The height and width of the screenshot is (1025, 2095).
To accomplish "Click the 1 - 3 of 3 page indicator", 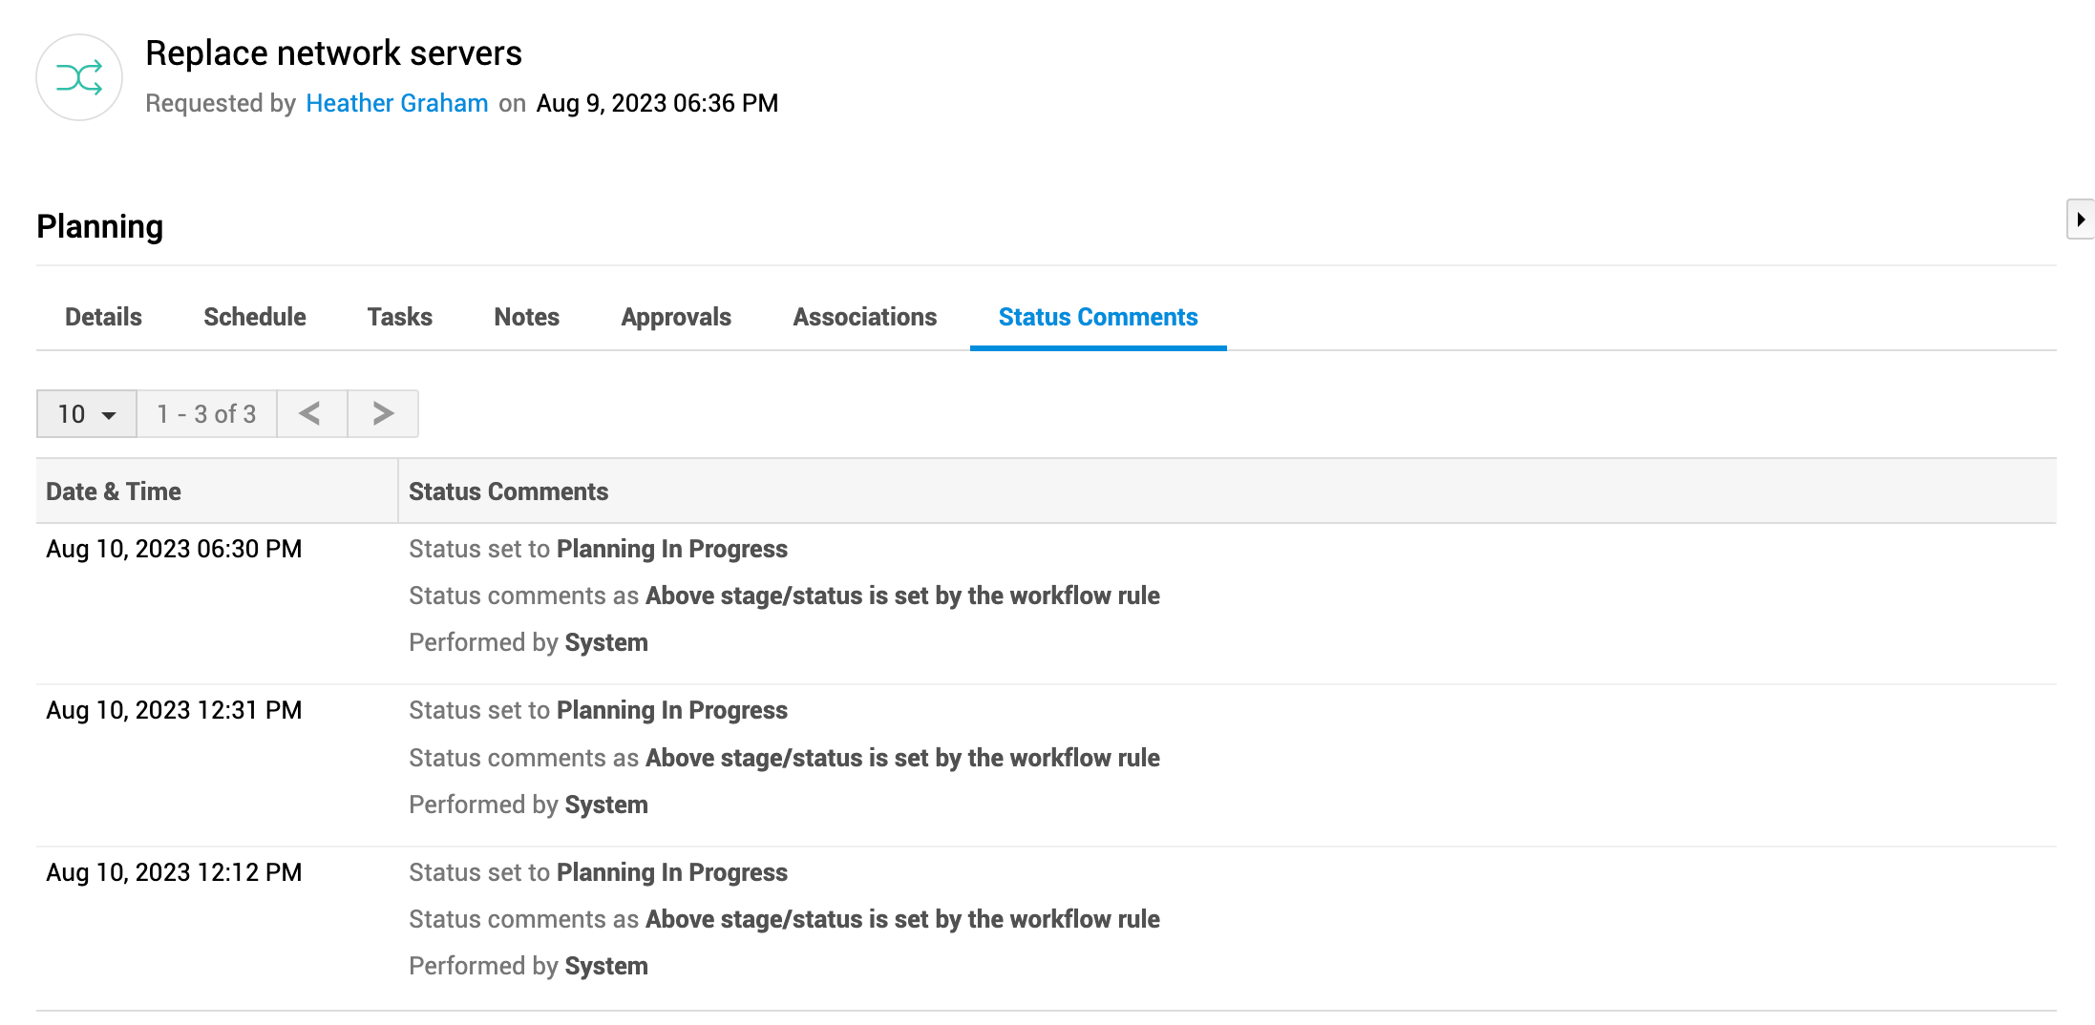I will point(206,413).
